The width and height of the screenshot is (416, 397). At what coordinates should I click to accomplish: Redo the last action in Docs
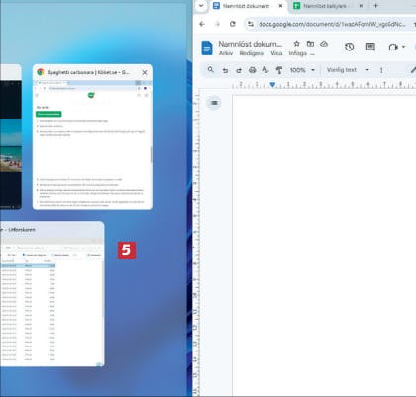(x=239, y=70)
